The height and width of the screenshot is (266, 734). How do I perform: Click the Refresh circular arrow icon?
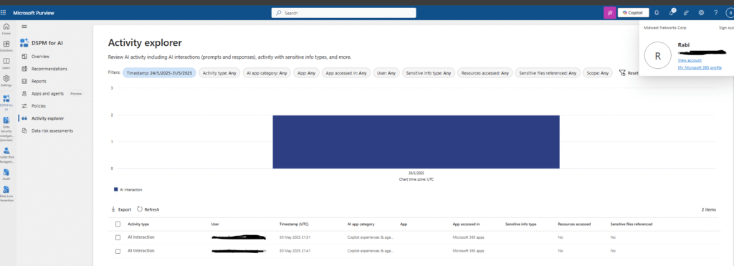(140, 209)
